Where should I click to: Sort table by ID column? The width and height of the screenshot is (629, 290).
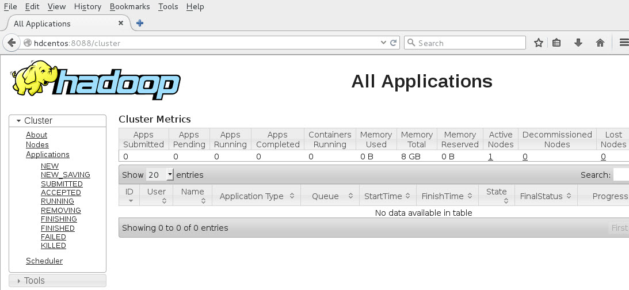(129, 195)
